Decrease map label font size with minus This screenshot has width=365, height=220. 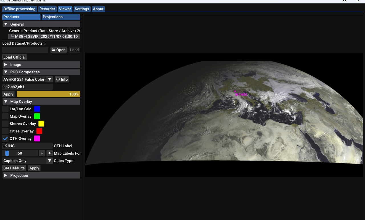[42, 153]
